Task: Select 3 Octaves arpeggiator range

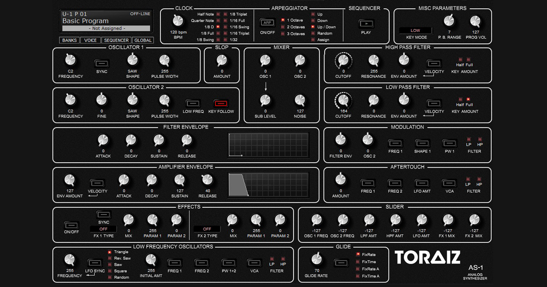Action: [283, 34]
